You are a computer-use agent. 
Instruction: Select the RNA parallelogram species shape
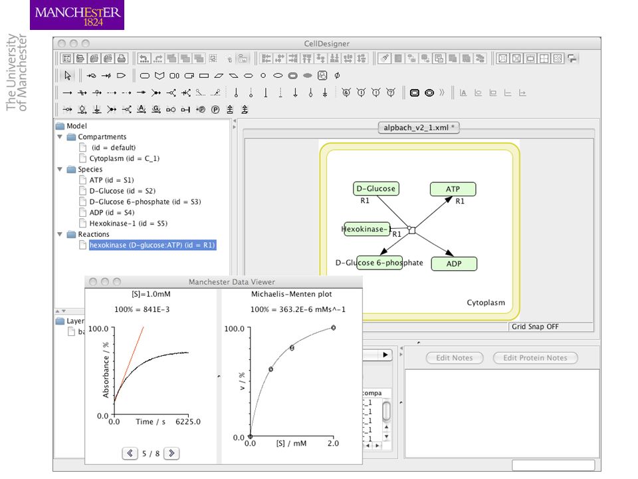(219, 76)
